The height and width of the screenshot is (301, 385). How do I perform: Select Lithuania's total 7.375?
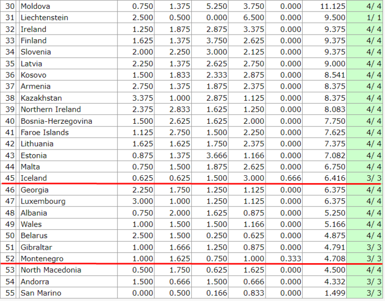[x=335, y=144]
